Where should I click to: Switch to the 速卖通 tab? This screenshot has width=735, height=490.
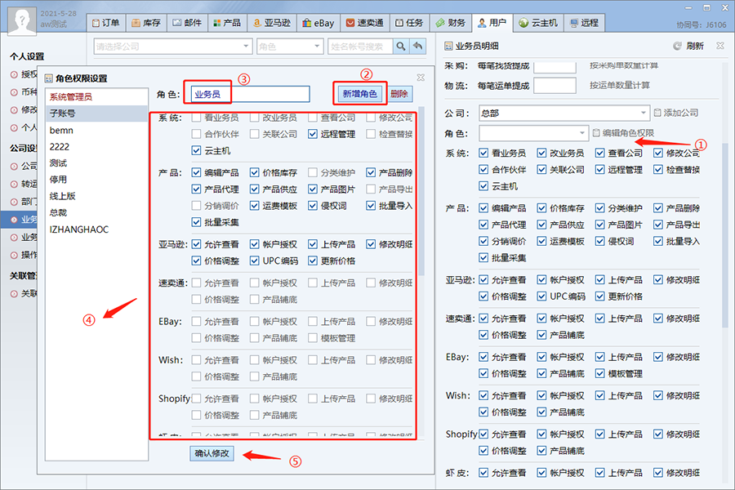(364, 23)
